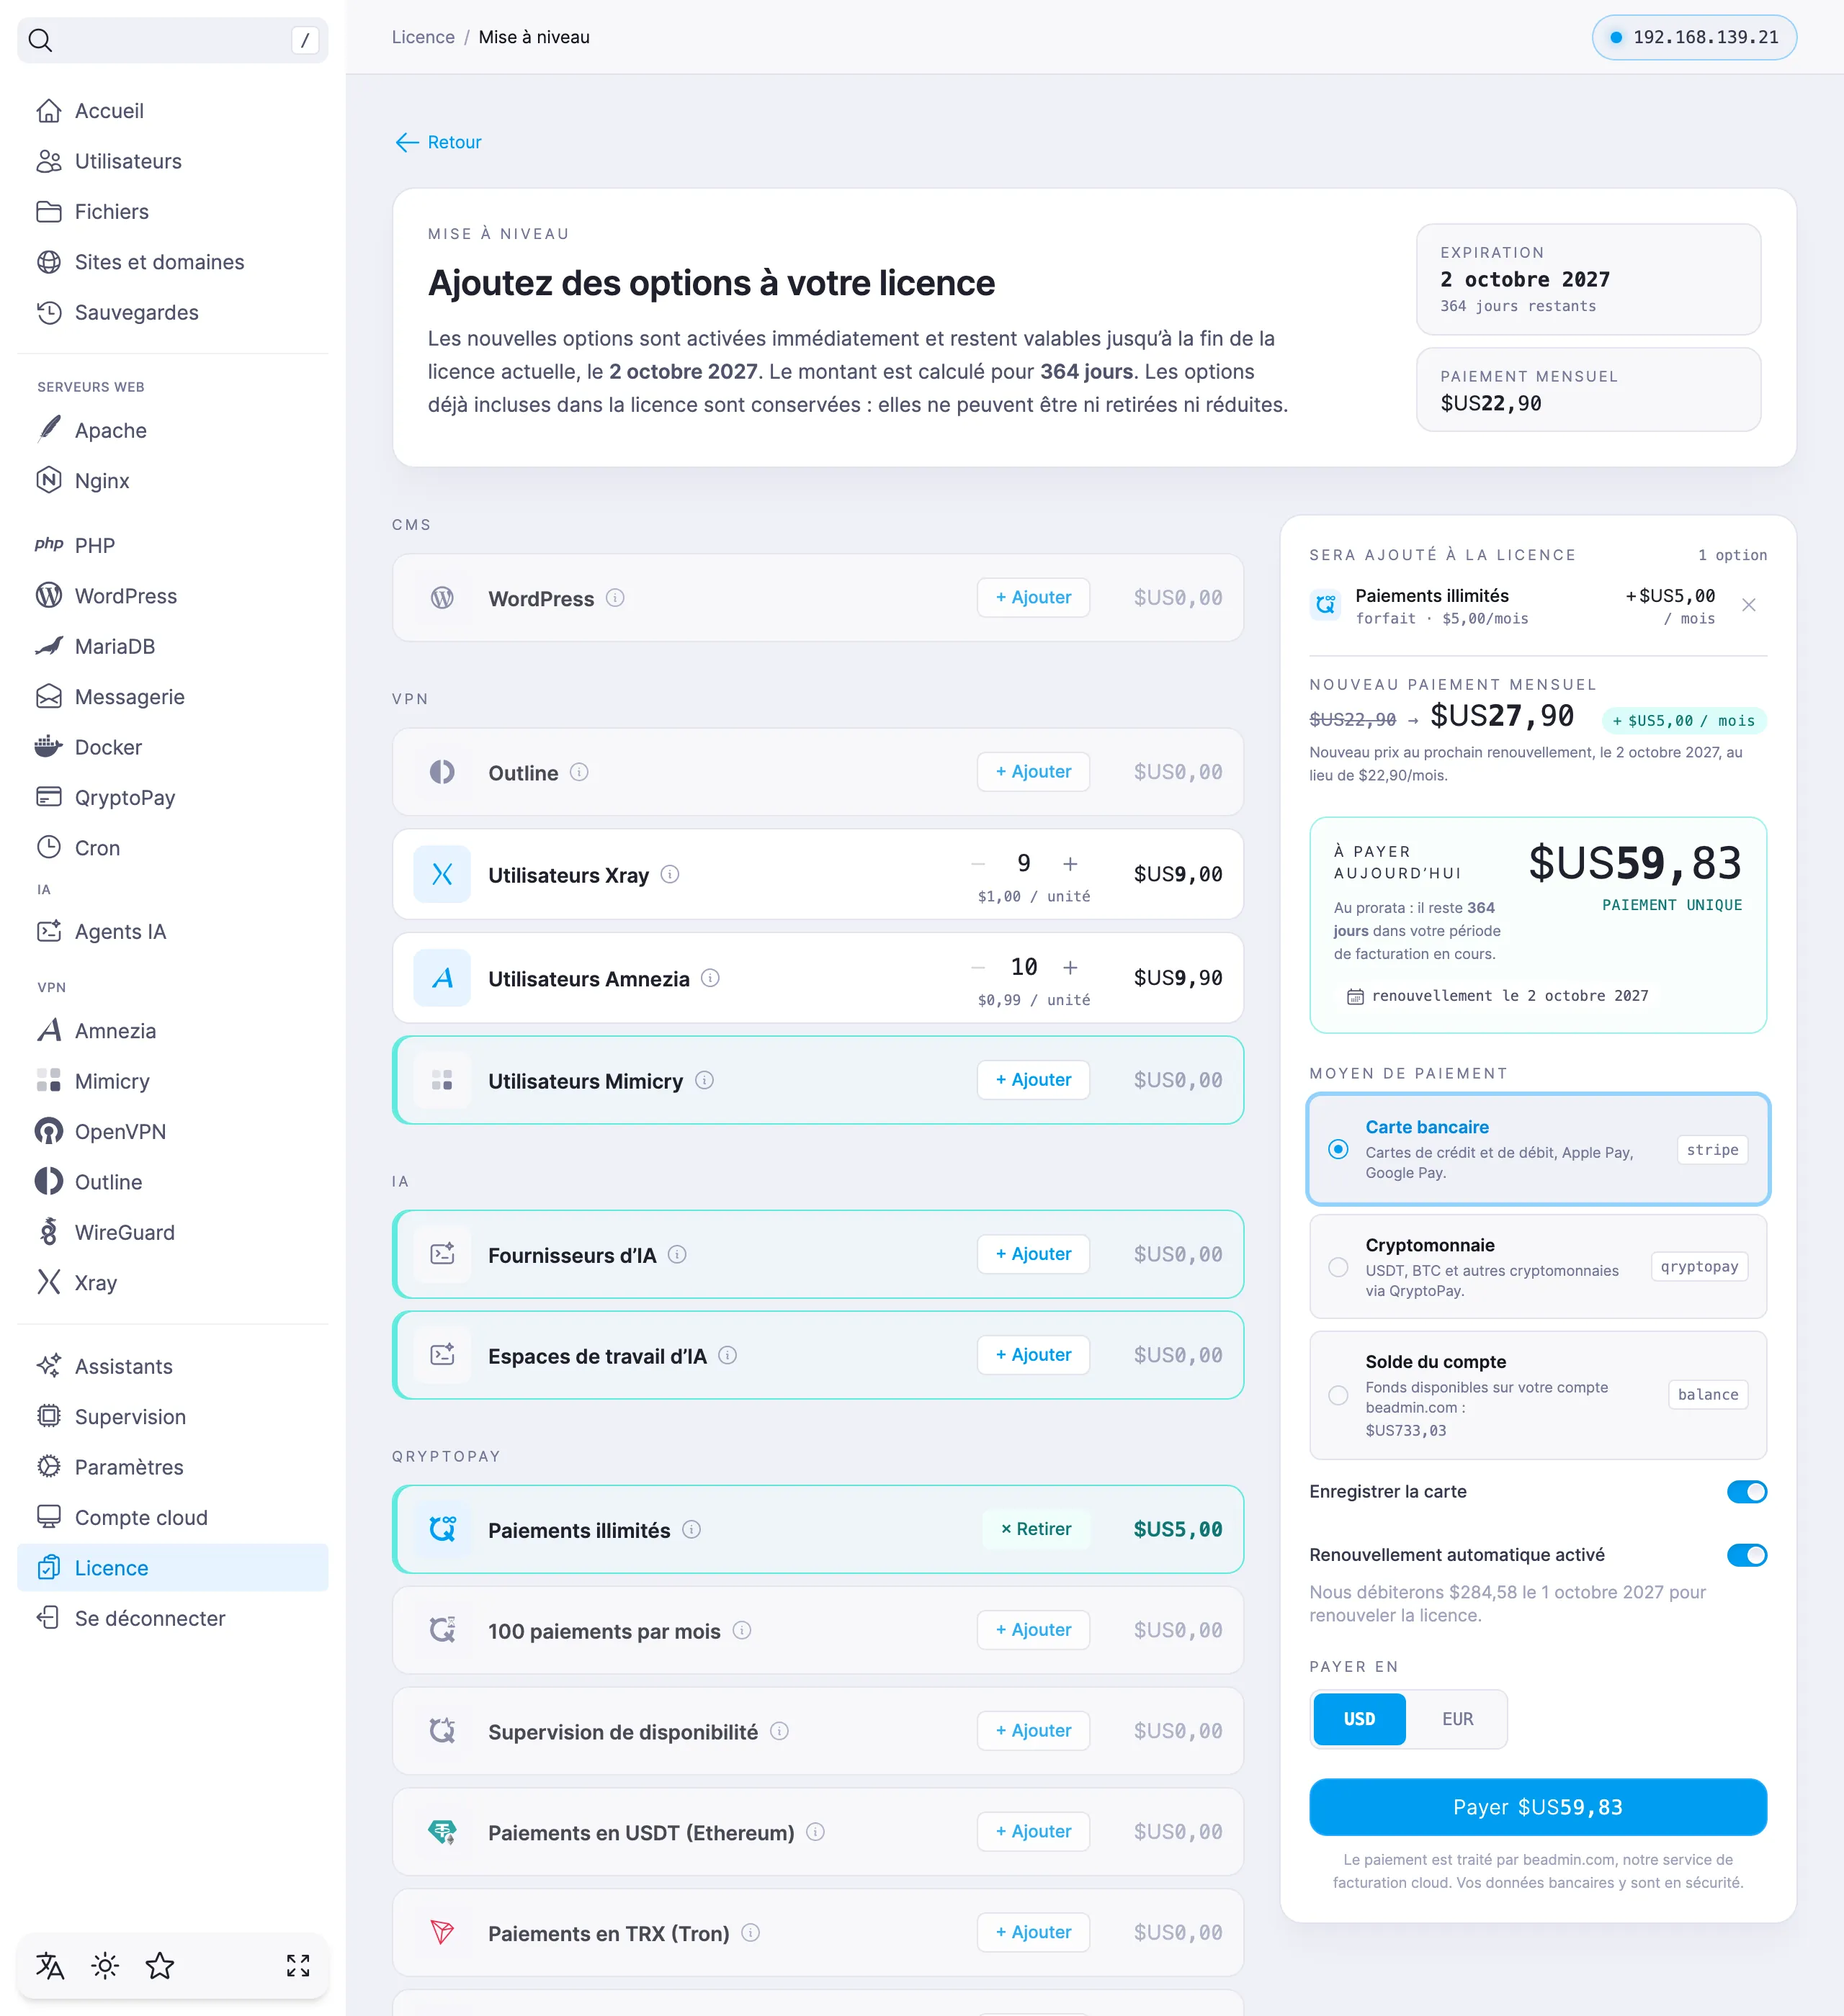This screenshot has height=2016, width=1844.
Task: Remove Paiements illimités from summary with X
Action: (x=1749, y=605)
